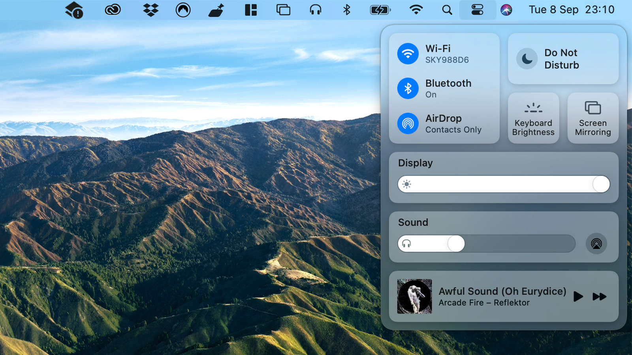This screenshot has height=355, width=632.
Task: Open the round mountain-peak menu bar icon
Action: pos(183,10)
